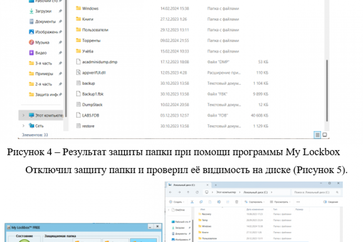This screenshot has width=363, height=242.
Task: Go up one level in Figure 5 Explorer
Action: tap(188, 192)
